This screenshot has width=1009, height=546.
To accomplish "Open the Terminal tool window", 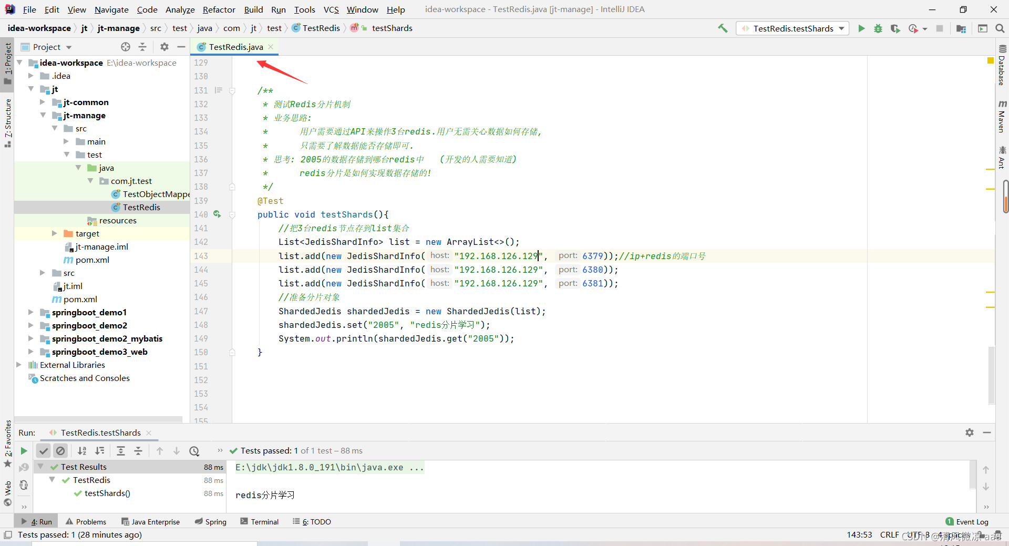I will click(259, 522).
